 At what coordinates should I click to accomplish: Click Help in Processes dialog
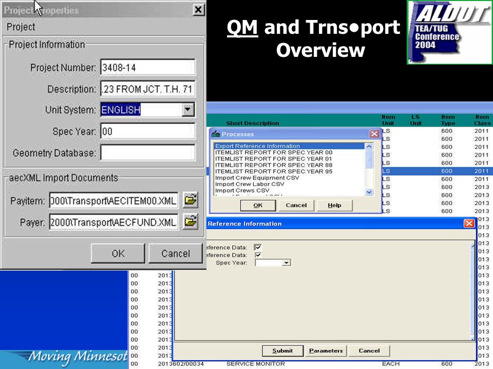coord(334,205)
